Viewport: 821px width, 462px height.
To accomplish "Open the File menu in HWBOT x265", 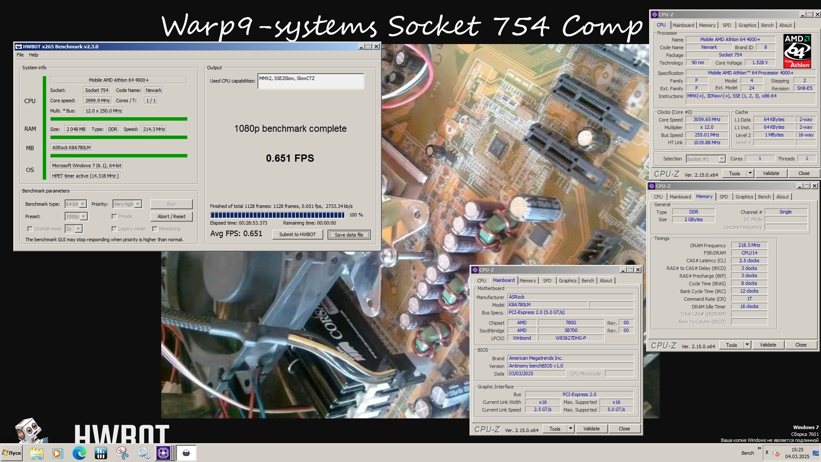I will pos(20,55).
